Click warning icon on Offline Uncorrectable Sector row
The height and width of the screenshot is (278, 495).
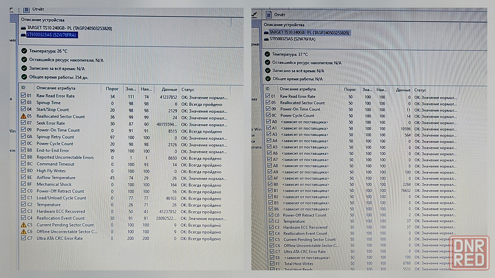23,232
